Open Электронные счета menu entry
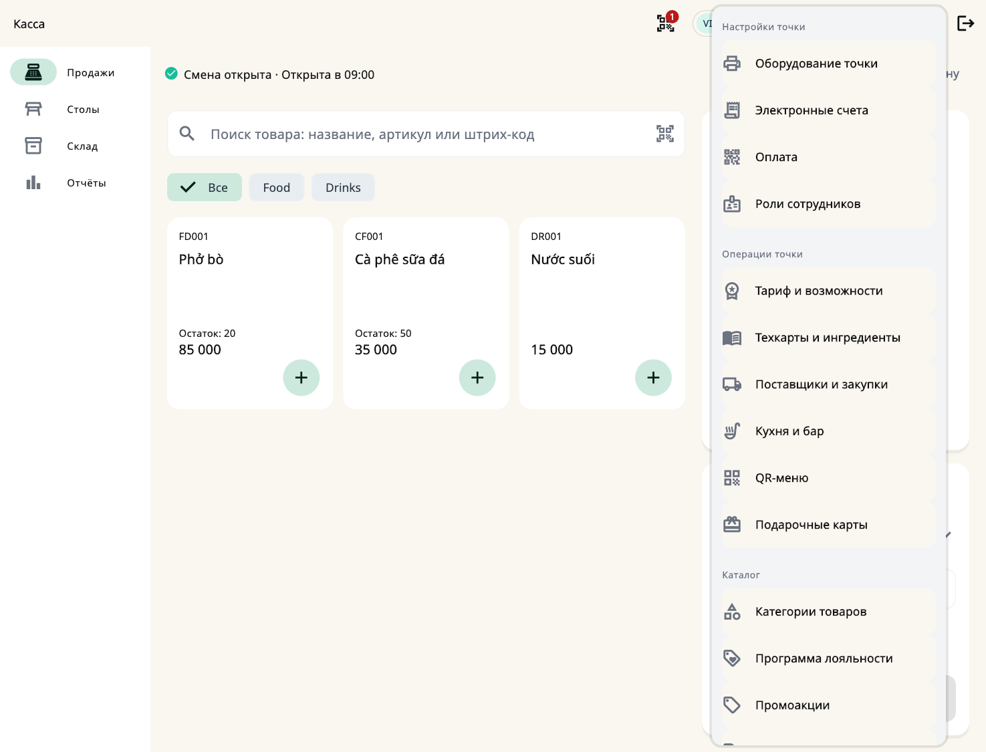Image resolution: width=986 pixels, height=752 pixels. click(x=828, y=110)
